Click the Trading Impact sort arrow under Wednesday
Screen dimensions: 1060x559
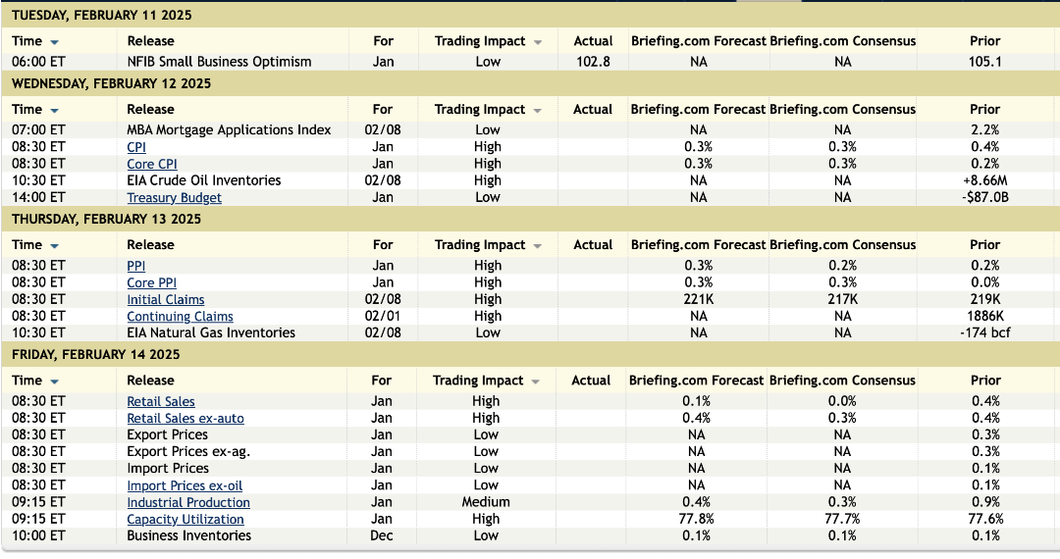pyautogui.click(x=538, y=111)
